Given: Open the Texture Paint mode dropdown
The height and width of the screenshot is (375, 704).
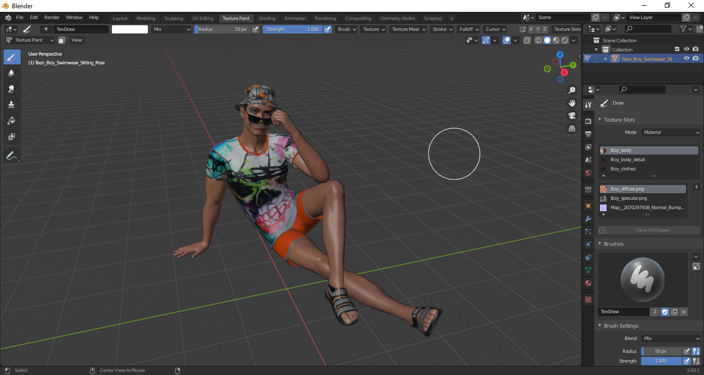Looking at the screenshot, I should [30, 40].
